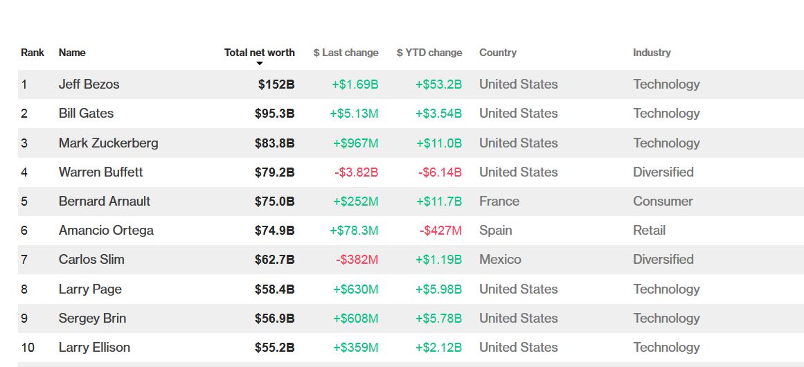Sort by the Industry column header
This screenshot has width=804, height=367.
pyautogui.click(x=651, y=53)
